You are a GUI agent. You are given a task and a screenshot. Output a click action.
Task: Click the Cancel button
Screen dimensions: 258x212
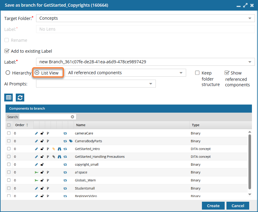[238, 206]
